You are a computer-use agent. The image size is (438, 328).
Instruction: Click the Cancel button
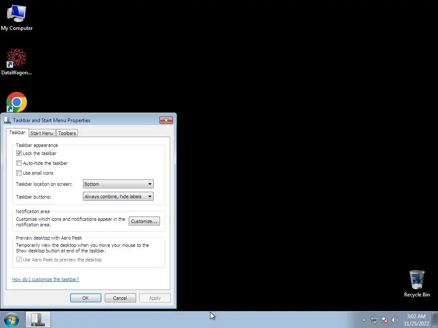120,298
